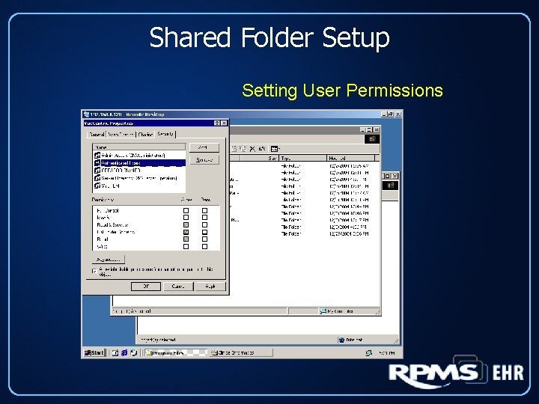This screenshot has width=539, height=404.
Task: Open the Advanced permissions button
Action: [x=108, y=260]
